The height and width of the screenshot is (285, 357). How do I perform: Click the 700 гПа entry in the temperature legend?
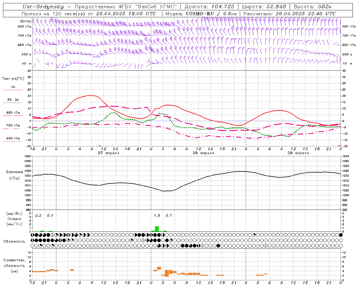pyautogui.click(x=13, y=126)
